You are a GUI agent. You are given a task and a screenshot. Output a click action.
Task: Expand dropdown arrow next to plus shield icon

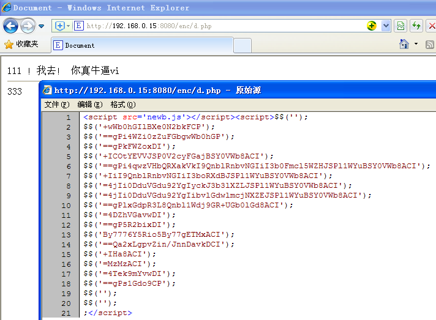click(x=69, y=26)
